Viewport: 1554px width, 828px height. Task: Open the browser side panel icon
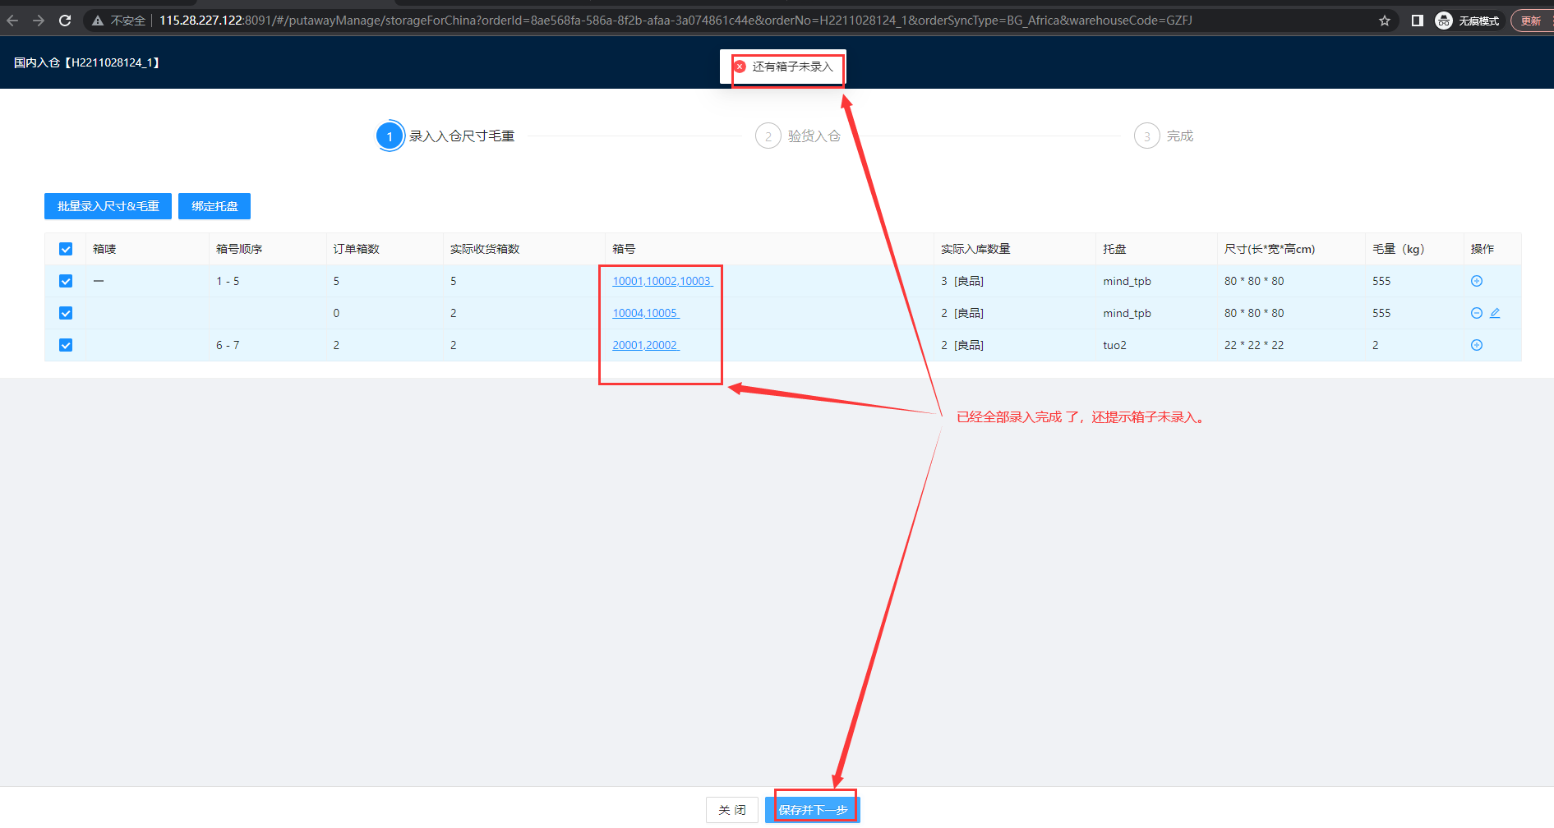pyautogui.click(x=1417, y=21)
